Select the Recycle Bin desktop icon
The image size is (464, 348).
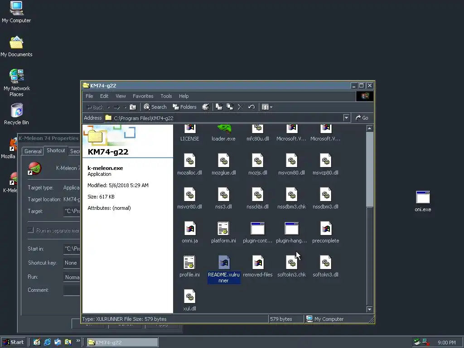pos(17,114)
